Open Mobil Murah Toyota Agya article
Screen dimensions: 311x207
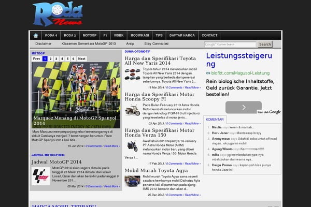157,170
